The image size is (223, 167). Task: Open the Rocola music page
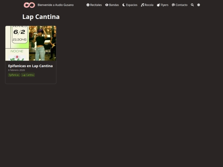(x=147, y=5)
